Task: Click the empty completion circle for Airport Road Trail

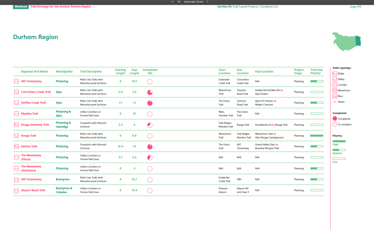Action: [150, 191]
